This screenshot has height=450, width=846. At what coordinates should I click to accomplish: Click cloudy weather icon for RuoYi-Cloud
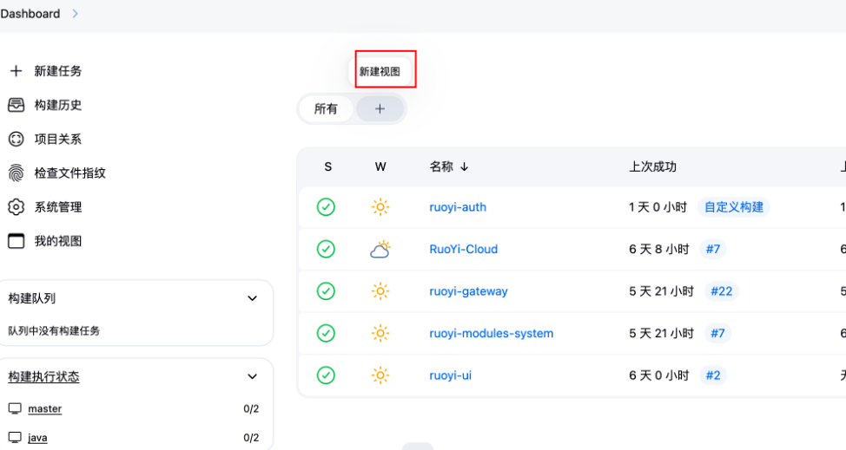click(x=380, y=250)
